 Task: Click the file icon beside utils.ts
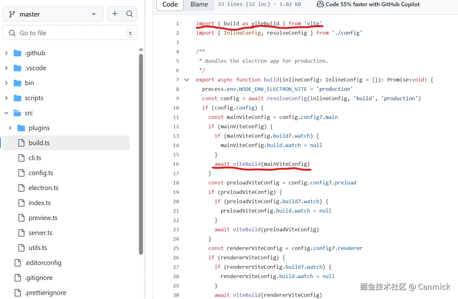pyautogui.click(x=21, y=248)
